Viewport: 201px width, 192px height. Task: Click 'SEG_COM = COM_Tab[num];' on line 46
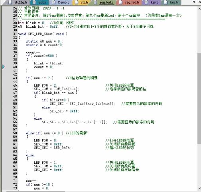[x=57, y=89]
